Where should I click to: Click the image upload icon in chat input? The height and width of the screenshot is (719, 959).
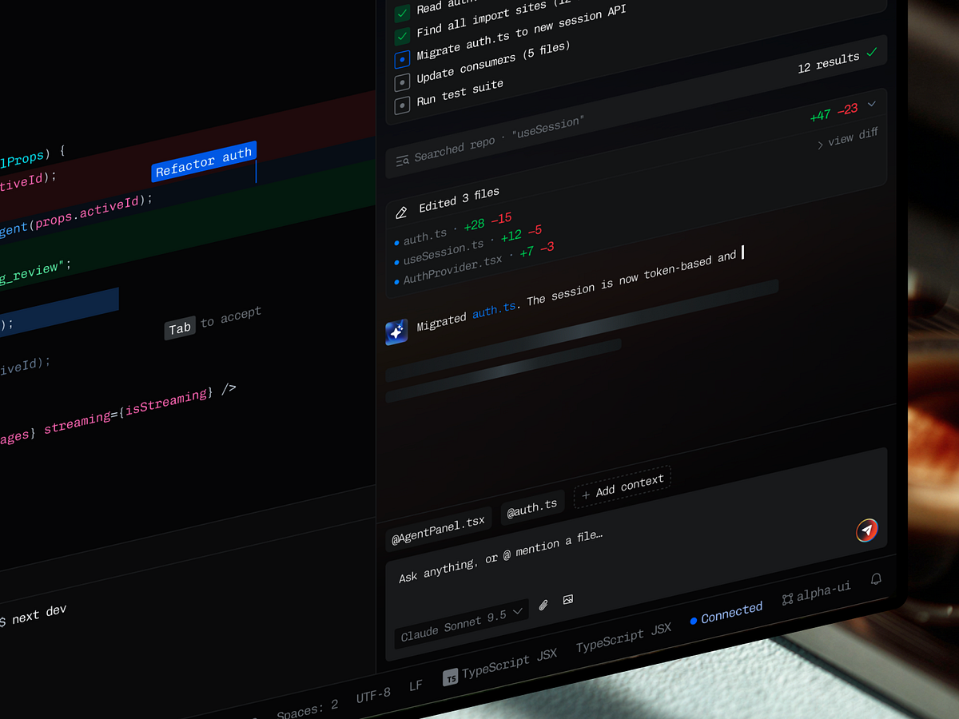(568, 599)
